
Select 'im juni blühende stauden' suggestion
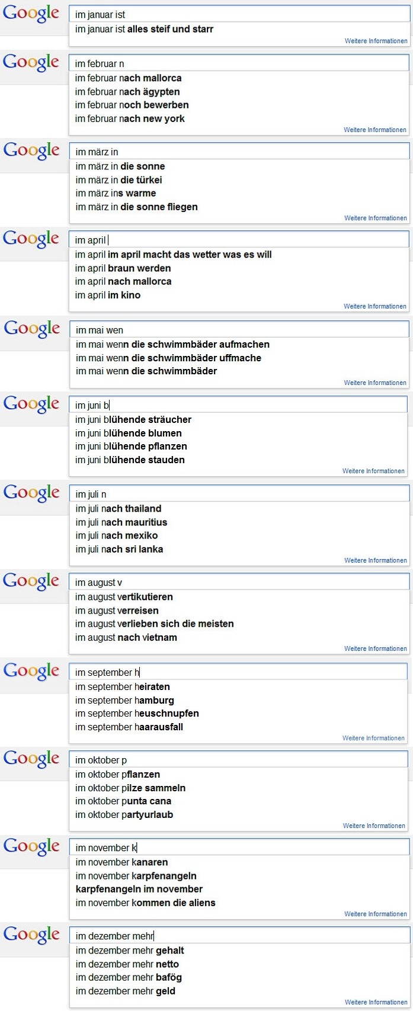pyautogui.click(x=130, y=460)
